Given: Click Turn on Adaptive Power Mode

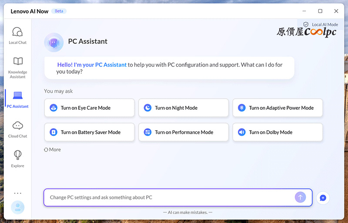Looking at the screenshot, I should (x=278, y=108).
